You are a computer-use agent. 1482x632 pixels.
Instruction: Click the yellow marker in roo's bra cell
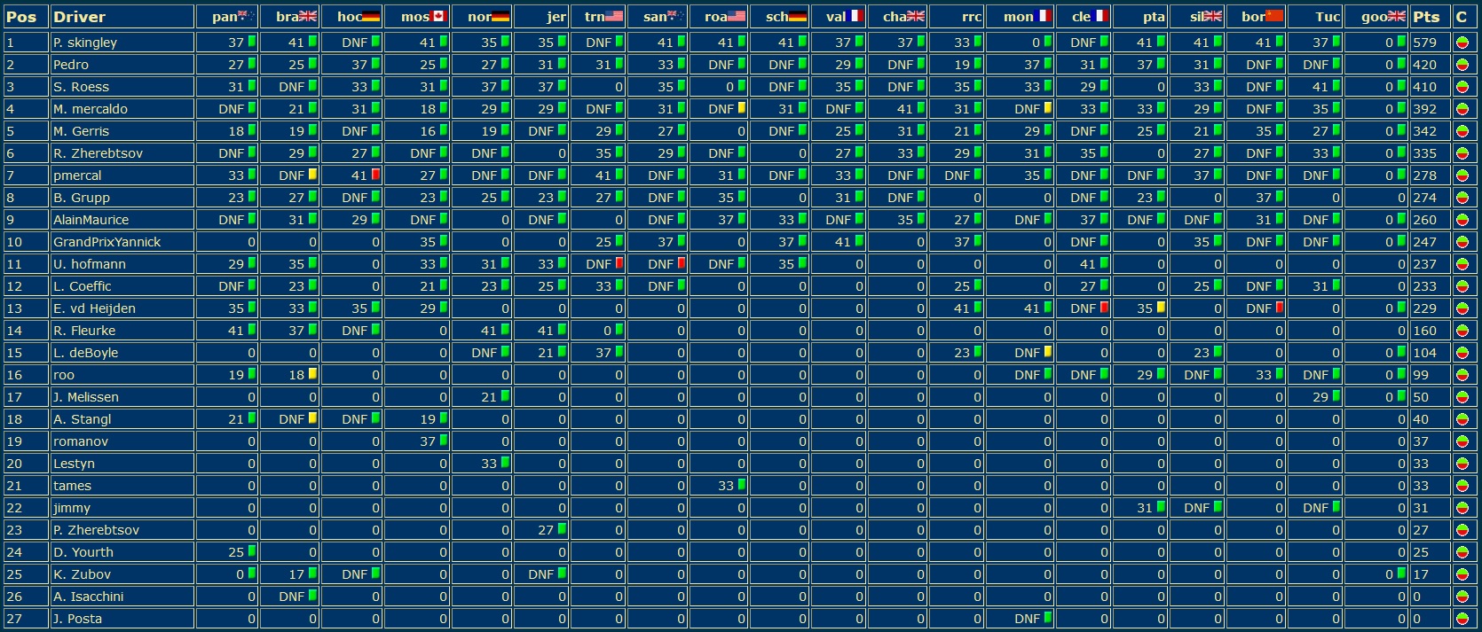(x=312, y=374)
